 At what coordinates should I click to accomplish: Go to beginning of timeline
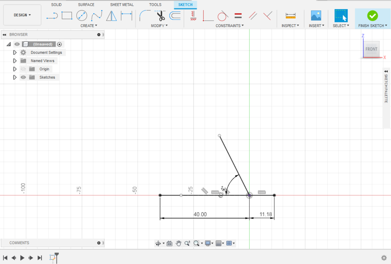tap(5, 258)
